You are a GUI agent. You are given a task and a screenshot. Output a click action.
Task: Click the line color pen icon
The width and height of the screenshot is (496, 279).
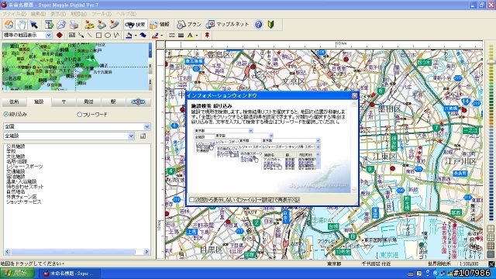155,35
